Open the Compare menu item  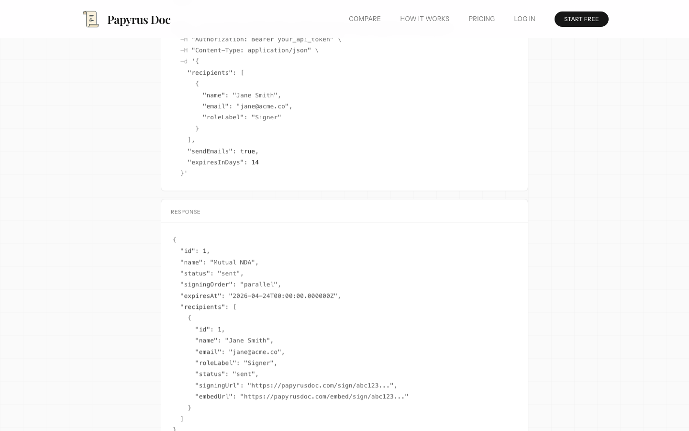pos(365,19)
